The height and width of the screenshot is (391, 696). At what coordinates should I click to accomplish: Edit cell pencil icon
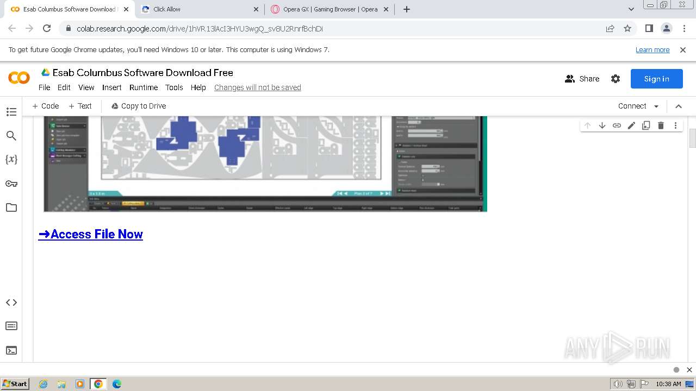pyautogui.click(x=631, y=125)
